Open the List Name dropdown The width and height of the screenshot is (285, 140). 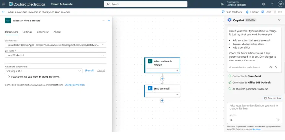click(x=55, y=55)
